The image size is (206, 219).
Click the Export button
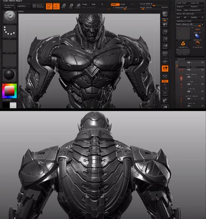click(x=194, y=7)
